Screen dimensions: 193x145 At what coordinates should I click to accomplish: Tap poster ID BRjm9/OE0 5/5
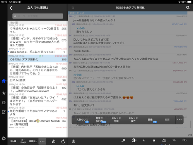(180, 71)
